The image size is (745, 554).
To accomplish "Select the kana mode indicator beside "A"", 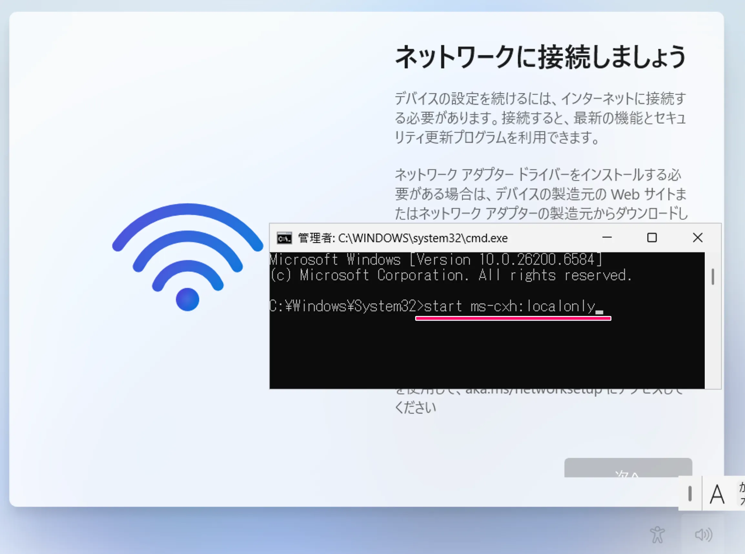I will [741, 494].
